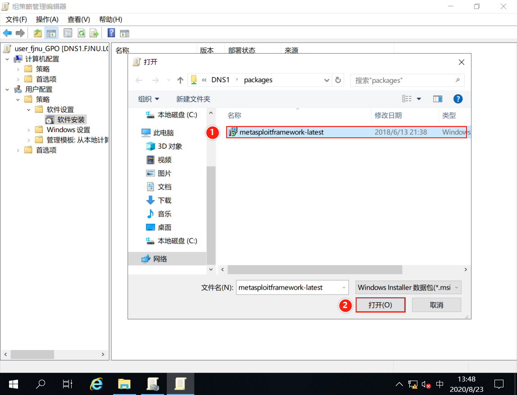
Task: Click the 取消 button
Action: (437, 305)
